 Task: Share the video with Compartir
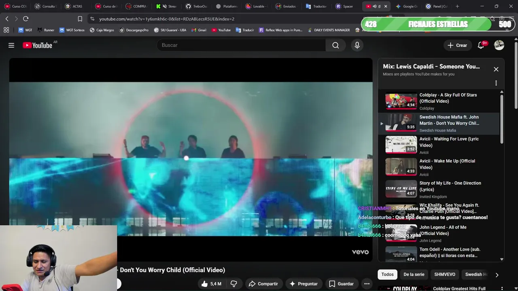point(263,284)
